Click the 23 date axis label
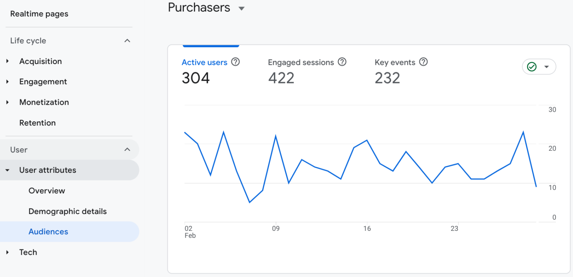The width and height of the screenshot is (573, 277). click(x=454, y=229)
